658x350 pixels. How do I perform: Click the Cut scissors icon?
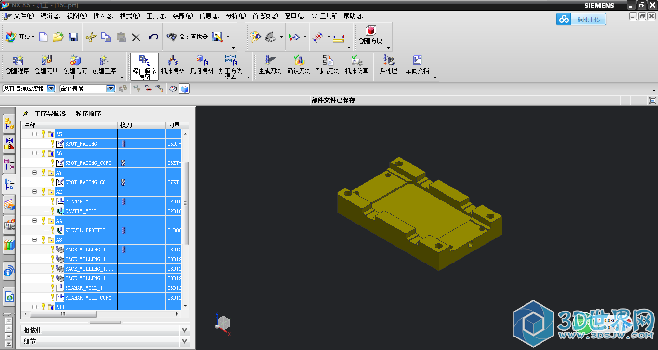(91, 37)
